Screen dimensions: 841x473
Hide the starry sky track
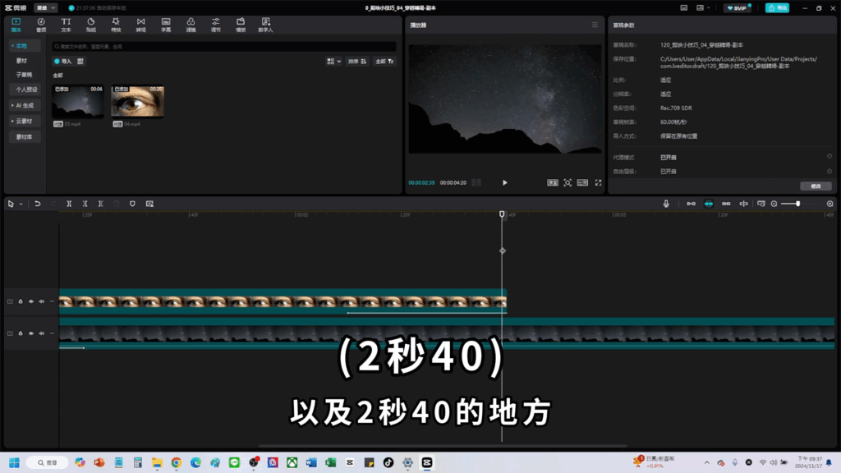pyautogui.click(x=31, y=333)
